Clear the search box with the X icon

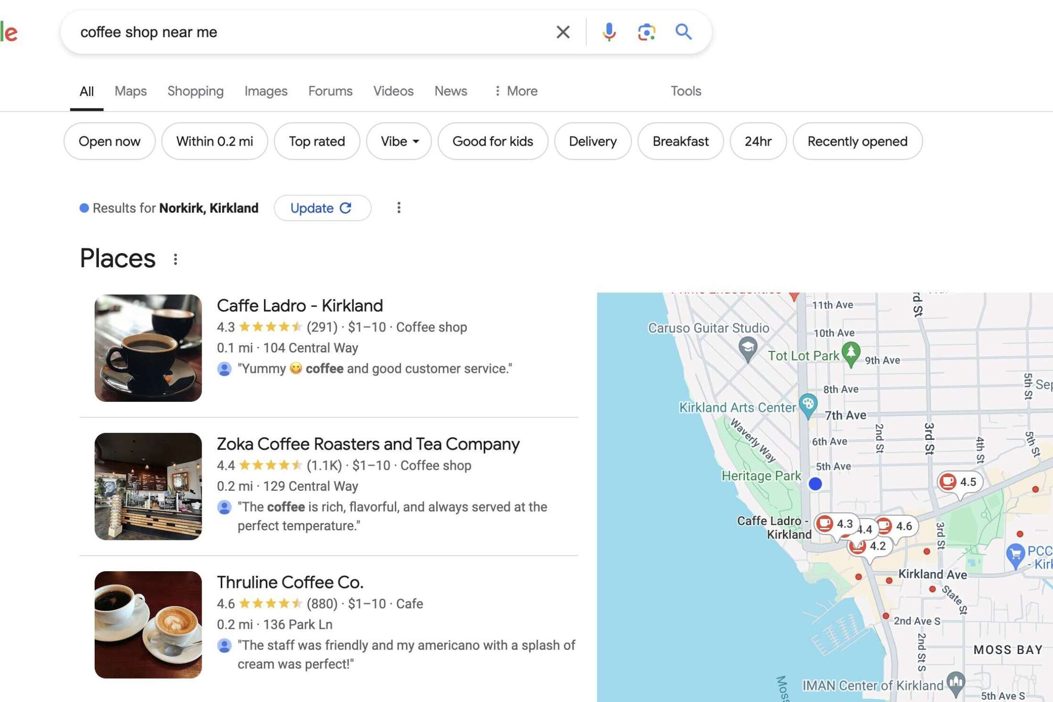[x=563, y=32]
